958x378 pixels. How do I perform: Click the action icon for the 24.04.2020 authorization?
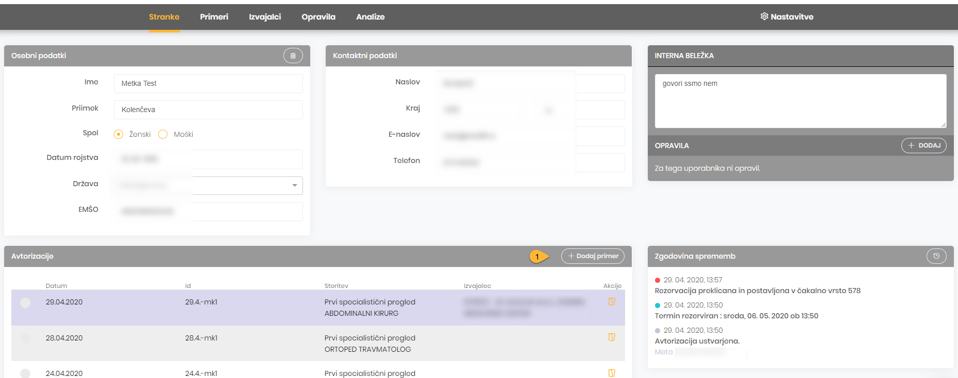612,373
